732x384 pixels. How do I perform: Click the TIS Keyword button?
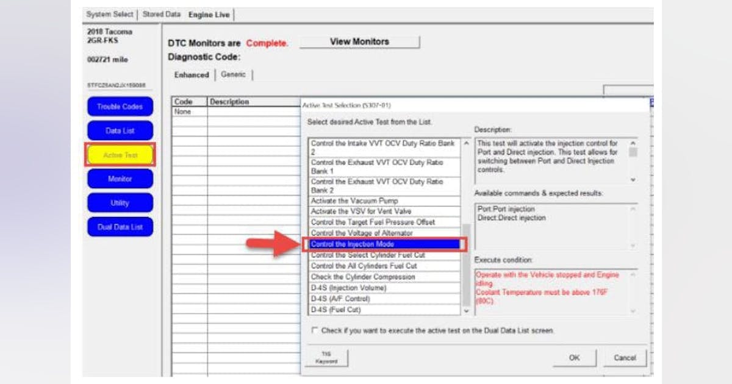(327, 357)
